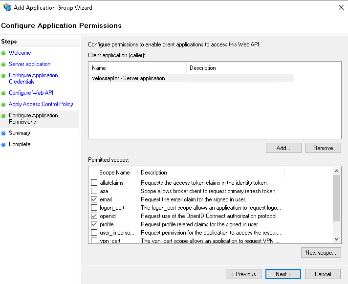
Task: Click Remove to delete the client application
Action: (x=323, y=148)
